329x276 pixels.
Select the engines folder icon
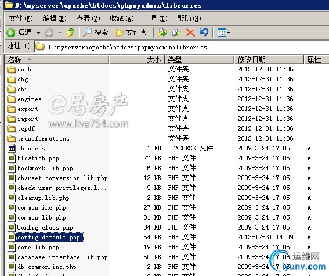(x=12, y=99)
